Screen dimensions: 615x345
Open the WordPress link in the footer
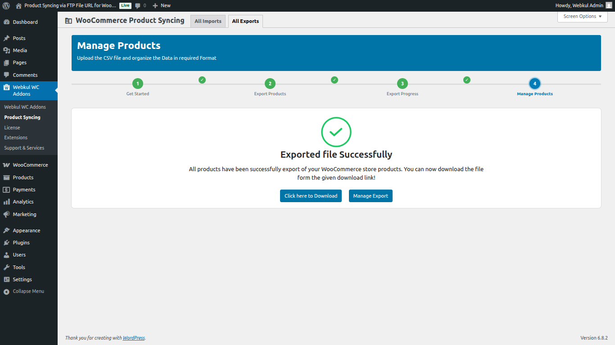[133, 337]
